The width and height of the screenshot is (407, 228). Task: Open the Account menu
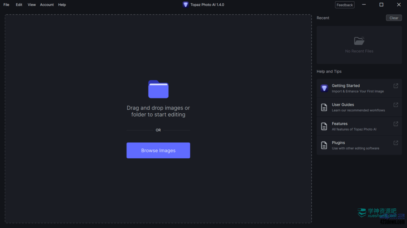point(47,5)
